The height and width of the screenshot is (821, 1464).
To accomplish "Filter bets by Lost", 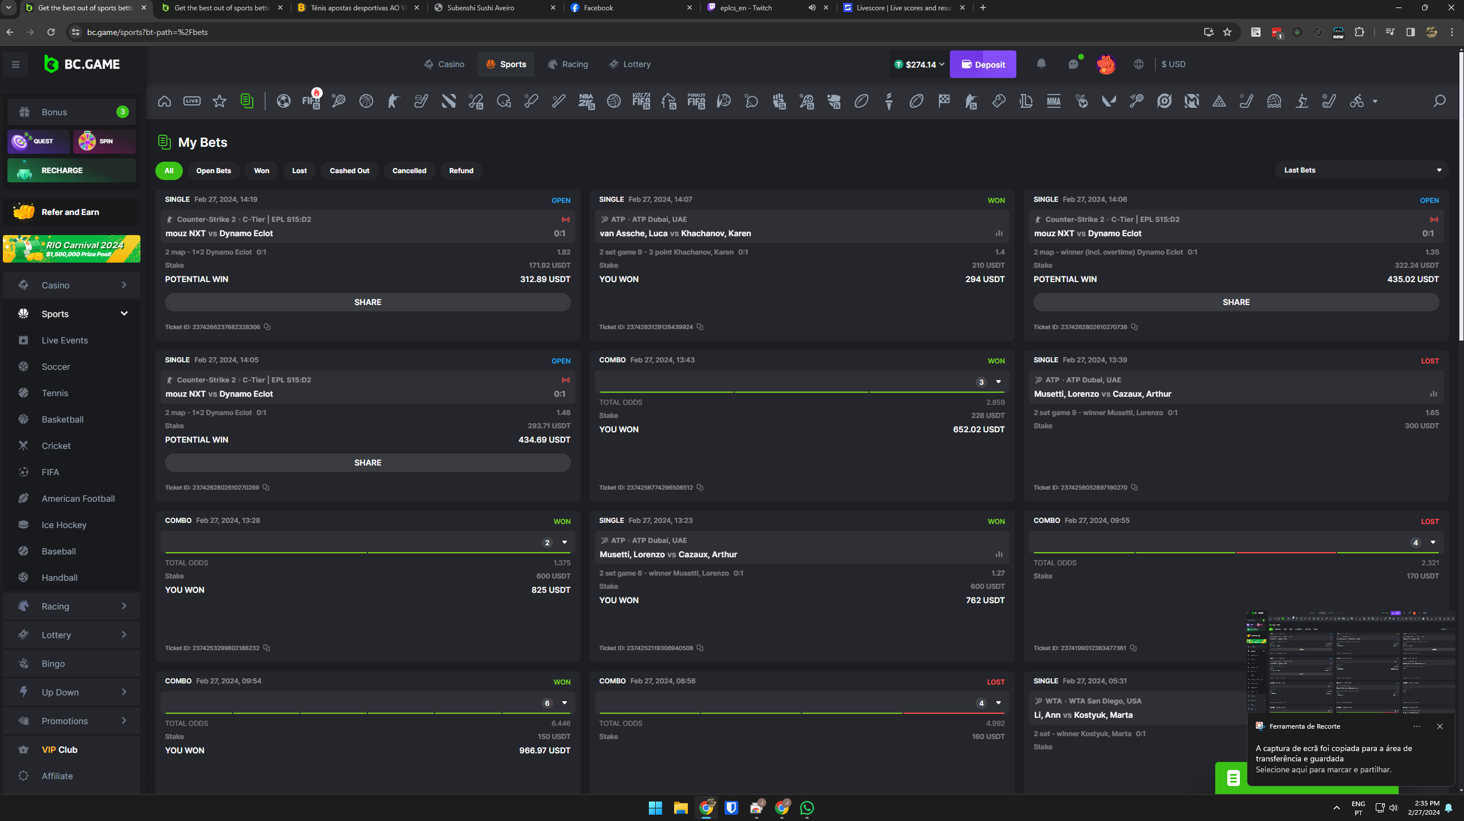I will (x=299, y=171).
